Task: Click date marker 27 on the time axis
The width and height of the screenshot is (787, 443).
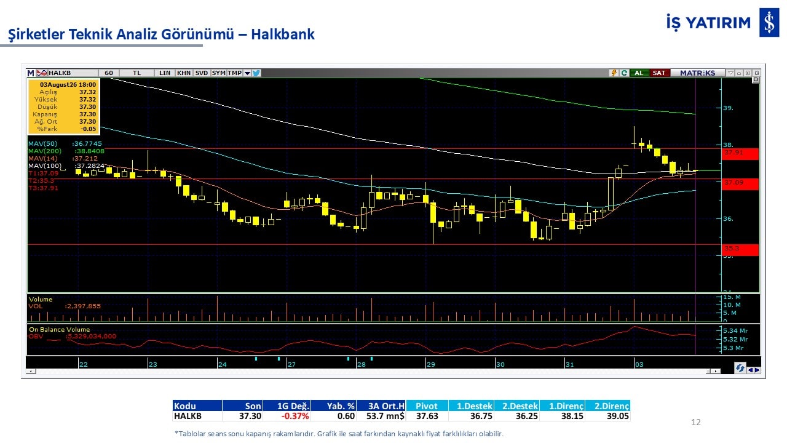Action: point(291,364)
